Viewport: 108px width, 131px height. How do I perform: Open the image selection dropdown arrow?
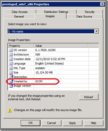pyautogui.click(x=97, y=31)
